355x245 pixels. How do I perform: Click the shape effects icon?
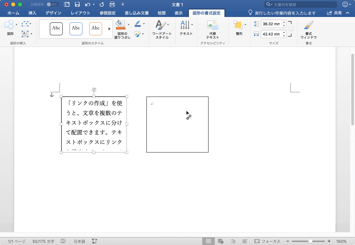(x=137, y=34)
